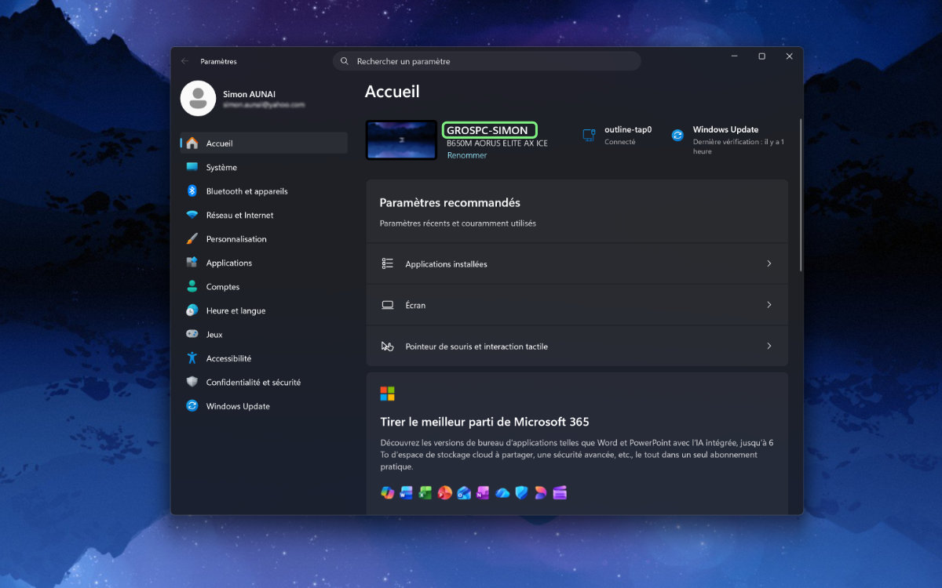Click the Simon AUNAI account name
Image resolution: width=942 pixels, height=588 pixels.
click(x=249, y=94)
